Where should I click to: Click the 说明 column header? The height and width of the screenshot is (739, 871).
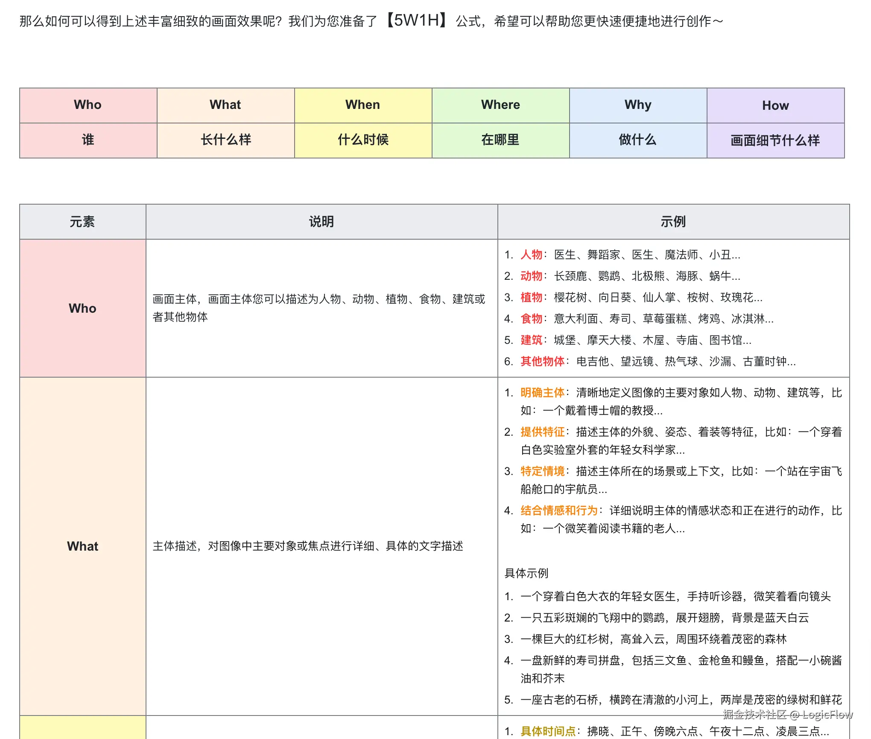tap(322, 221)
